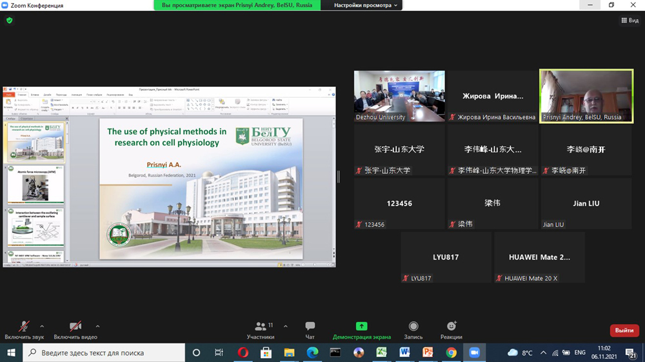
Task: Click the red Выйти leave button
Action: [624, 330]
